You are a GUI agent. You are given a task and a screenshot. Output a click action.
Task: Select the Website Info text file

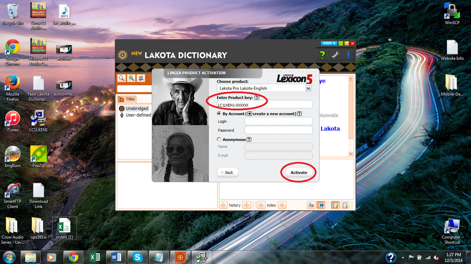[x=452, y=50]
